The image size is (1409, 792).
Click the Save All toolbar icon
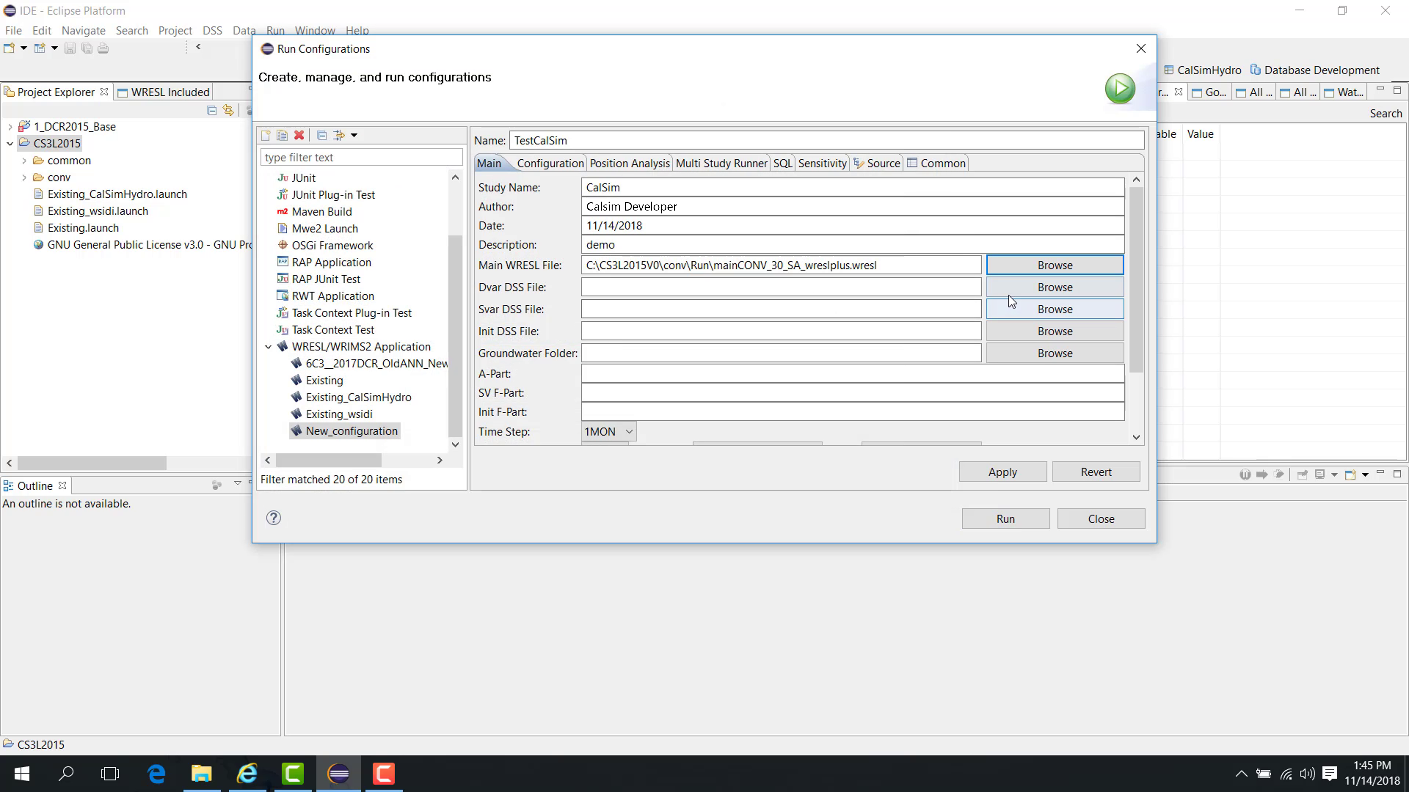click(86, 48)
